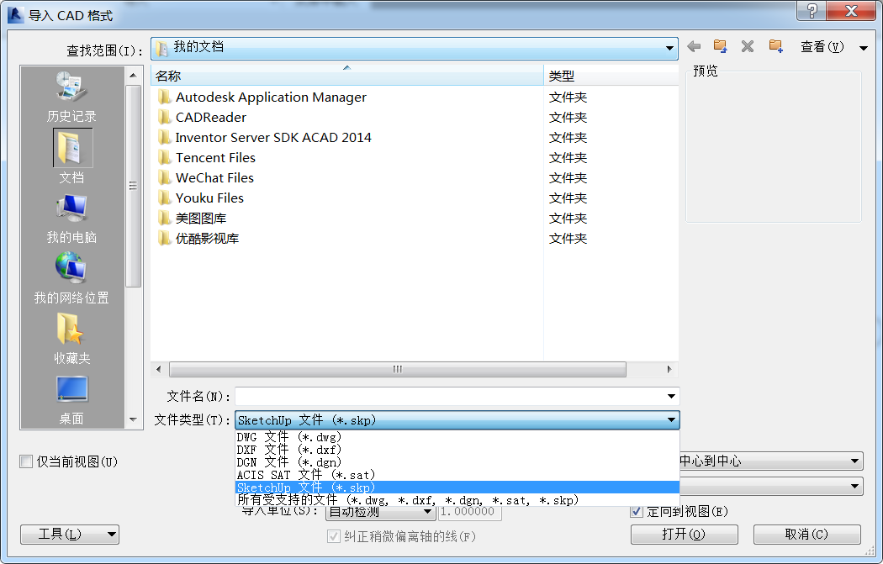Click the help question mark button

(x=812, y=11)
